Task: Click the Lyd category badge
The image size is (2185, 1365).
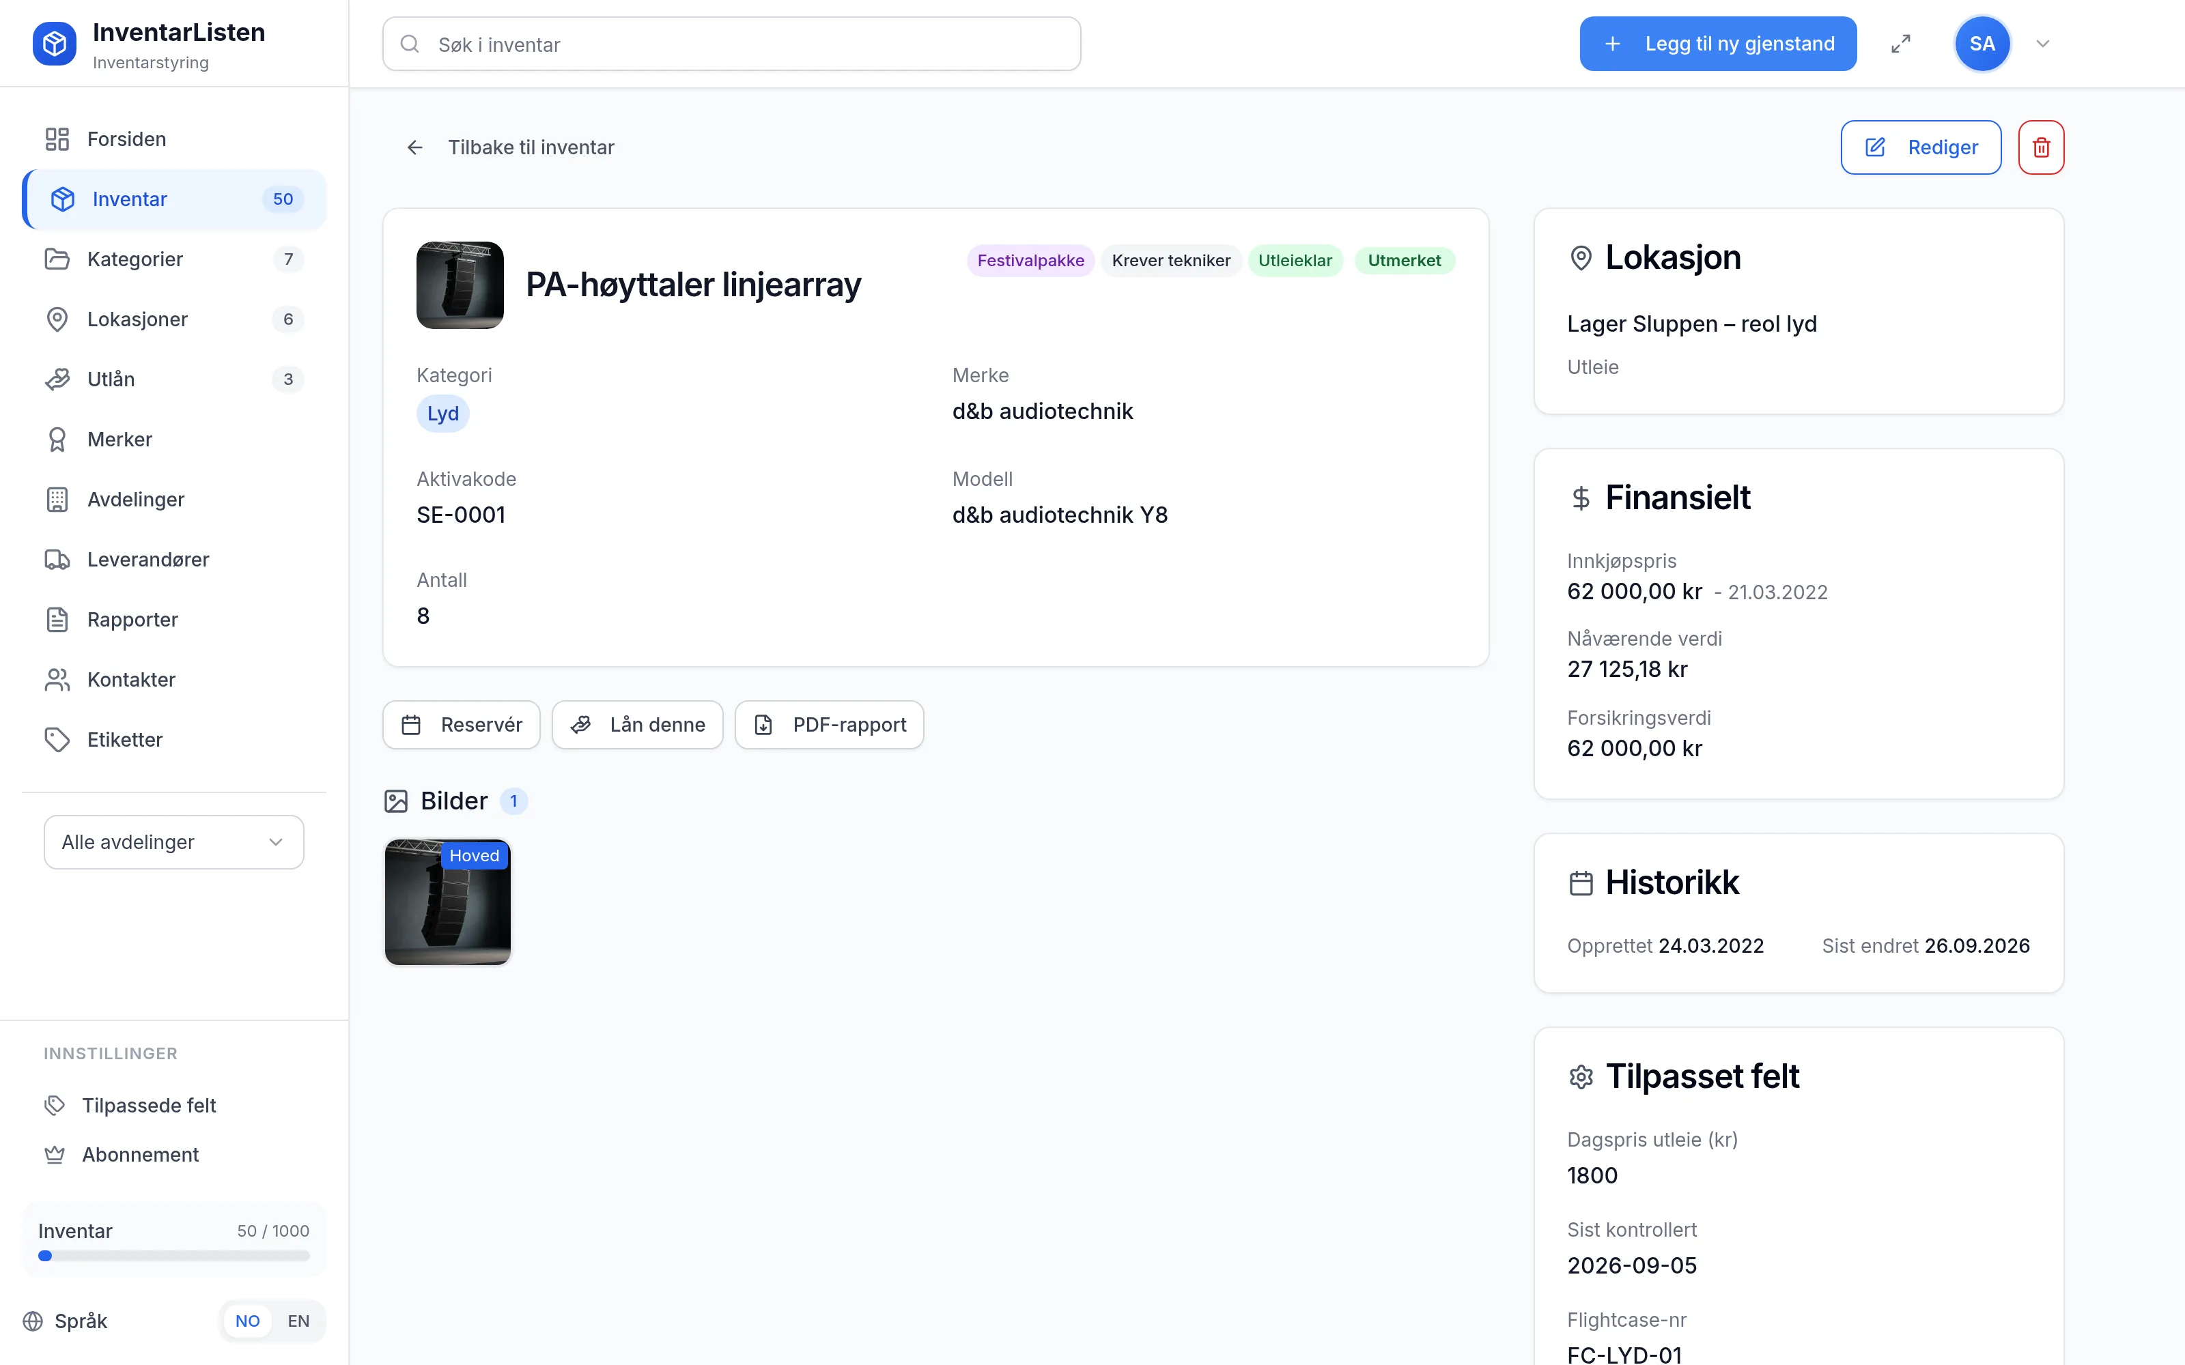Action: point(442,414)
